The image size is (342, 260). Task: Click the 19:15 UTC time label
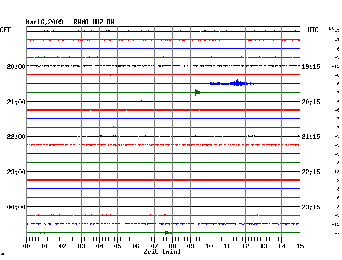(311, 66)
